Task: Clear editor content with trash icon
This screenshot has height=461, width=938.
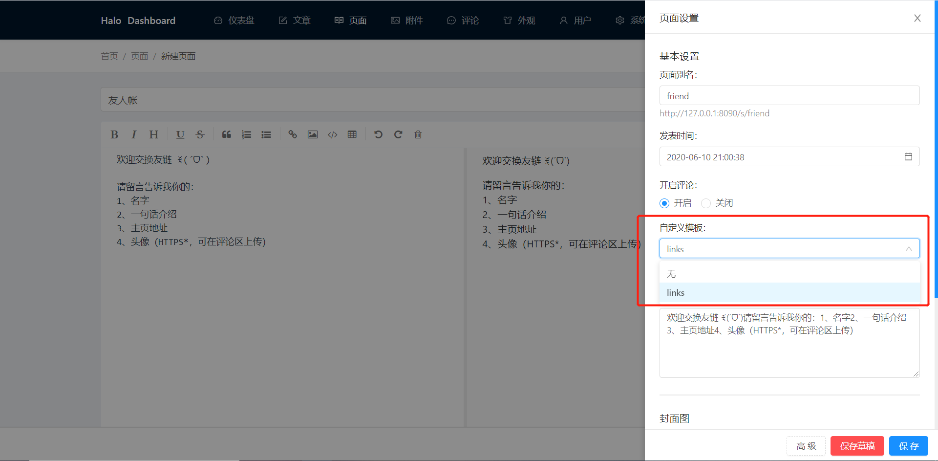Action: click(418, 134)
